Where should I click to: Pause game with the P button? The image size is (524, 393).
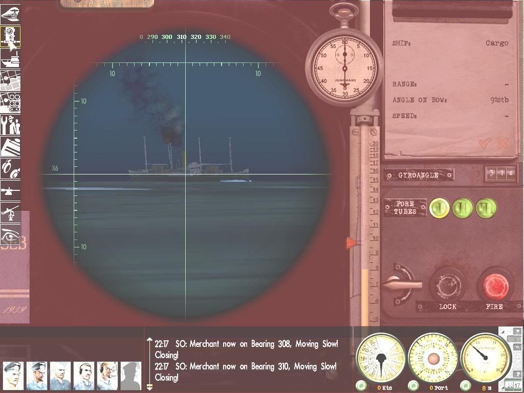[518, 374]
